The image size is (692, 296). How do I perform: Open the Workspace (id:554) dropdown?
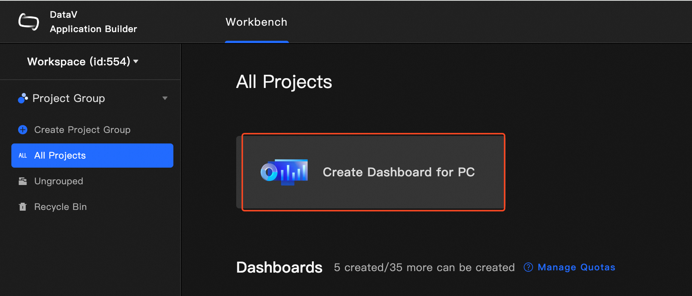point(79,62)
